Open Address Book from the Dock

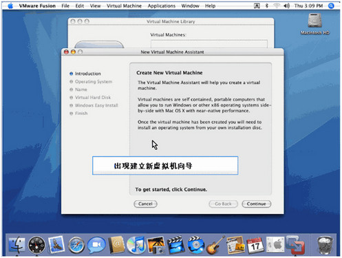[116, 245]
